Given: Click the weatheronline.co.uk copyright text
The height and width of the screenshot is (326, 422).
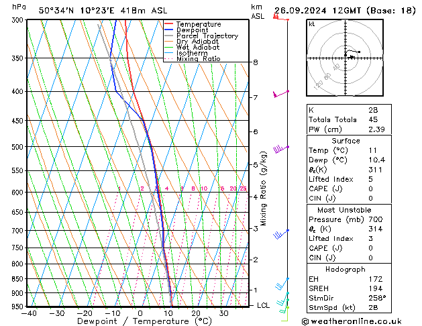Looking at the screenshot, I should [x=352, y=321].
